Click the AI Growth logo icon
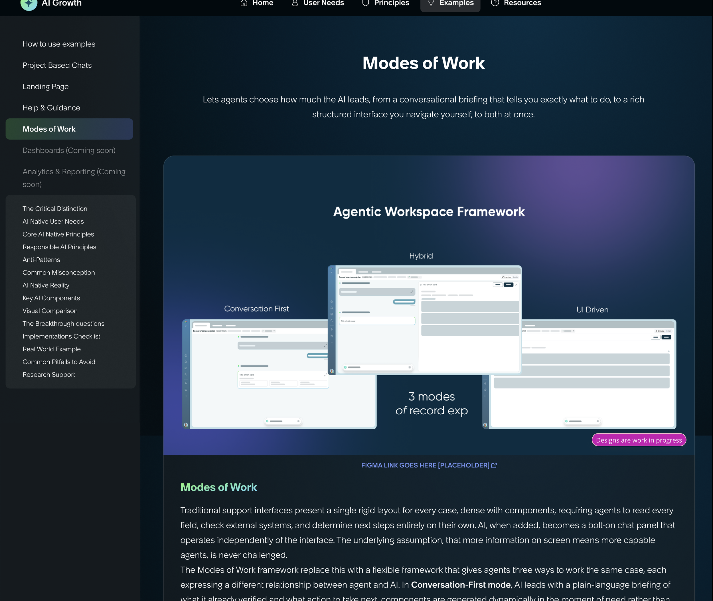 (x=29, y=4)
